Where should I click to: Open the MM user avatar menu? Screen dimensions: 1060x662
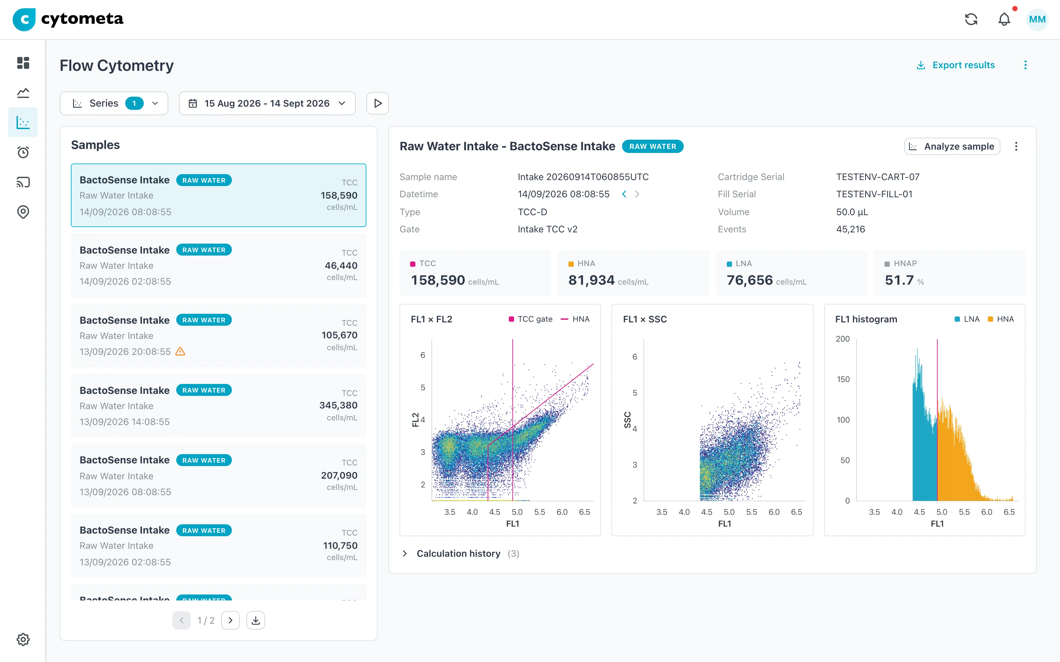click(x=1037, y=19)
